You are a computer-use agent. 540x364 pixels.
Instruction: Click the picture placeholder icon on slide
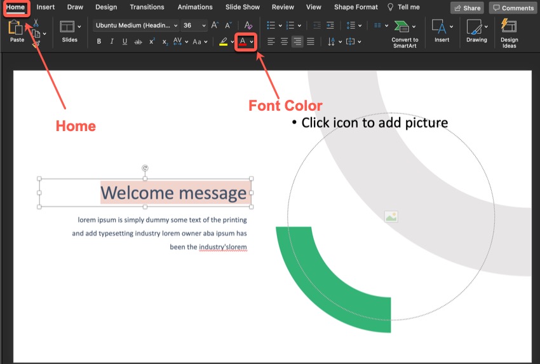[391, 217]
